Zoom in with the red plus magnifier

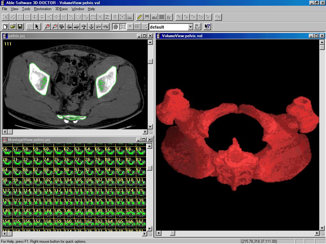(47, 27)
